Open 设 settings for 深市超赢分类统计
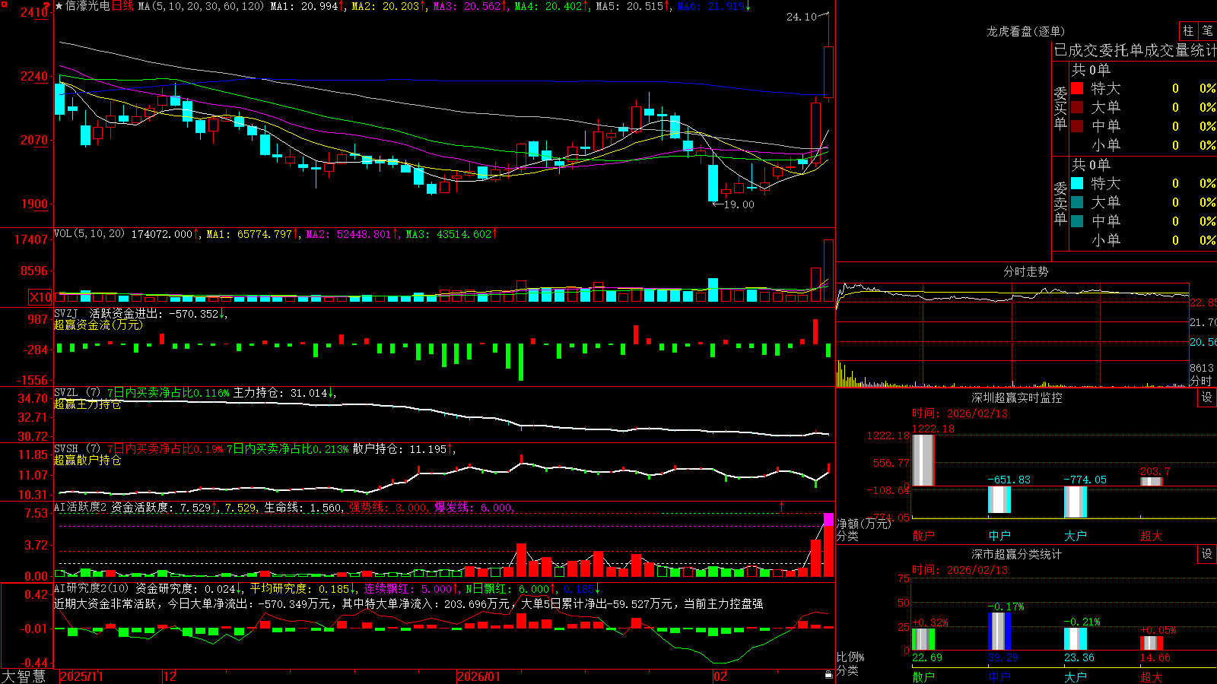The width and height of the screenshot is (1217, 684). click(1207, 554)
